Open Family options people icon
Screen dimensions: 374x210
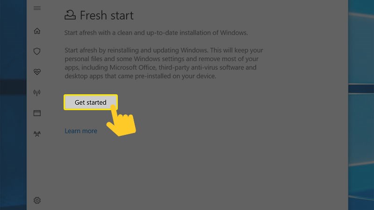(37, 134)
